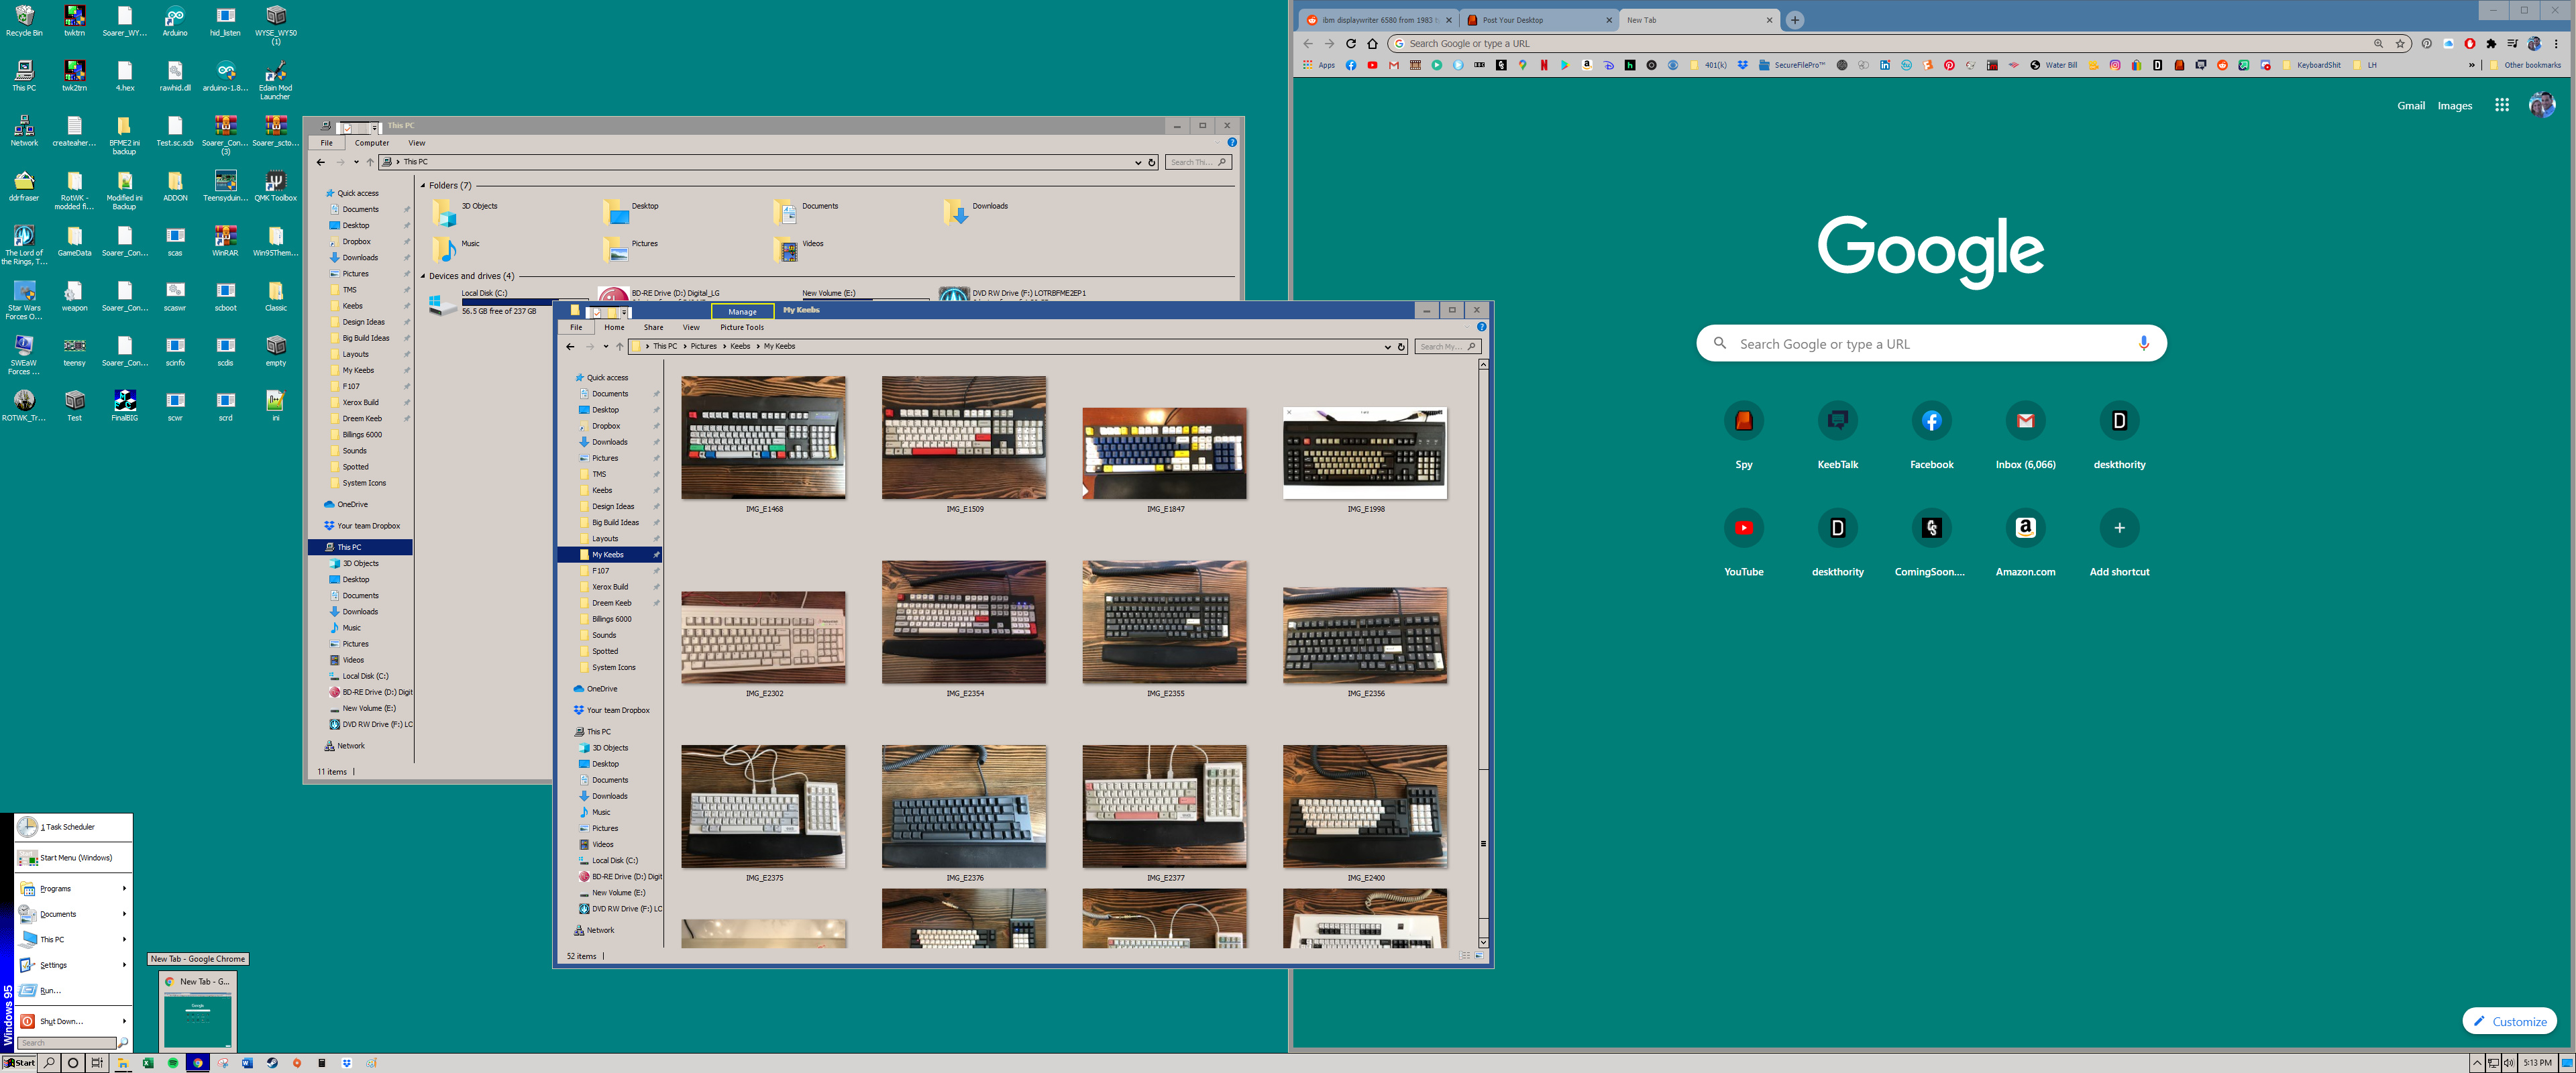
Task: Open YouTube bookmark in bookmarks bar
Action: pos(1372,65)
